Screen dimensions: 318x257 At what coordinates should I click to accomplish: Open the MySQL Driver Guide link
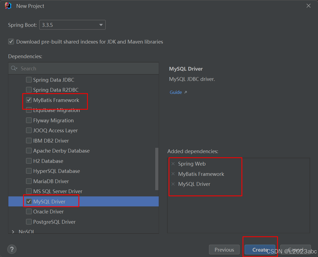click(176, 92)
